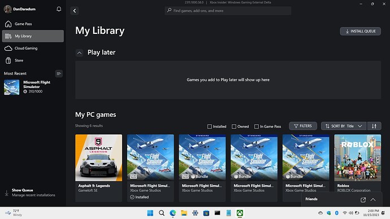Expand the Friends panel chevron

373,200
